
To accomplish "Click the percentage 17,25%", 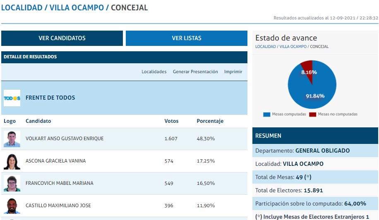I will click(206, 161).
